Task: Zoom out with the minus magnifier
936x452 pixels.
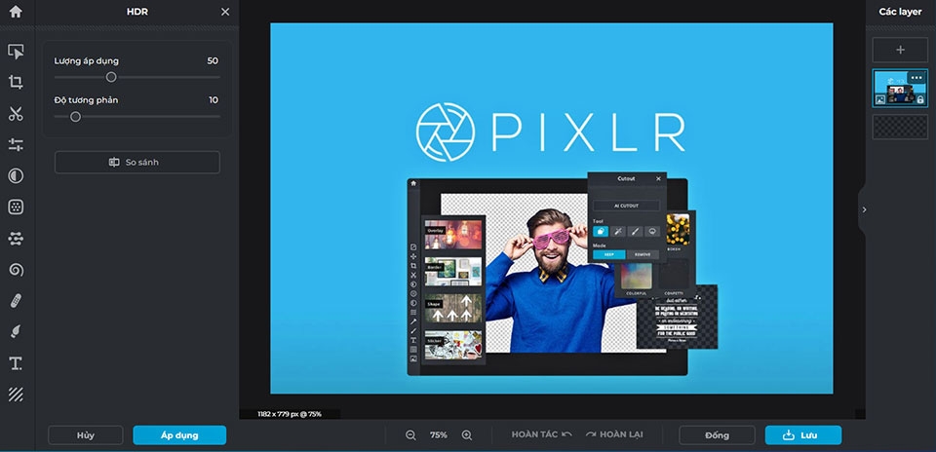Action: click(x=410, y=435)
